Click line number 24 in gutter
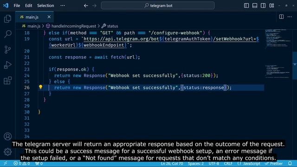 pos(27,76)
